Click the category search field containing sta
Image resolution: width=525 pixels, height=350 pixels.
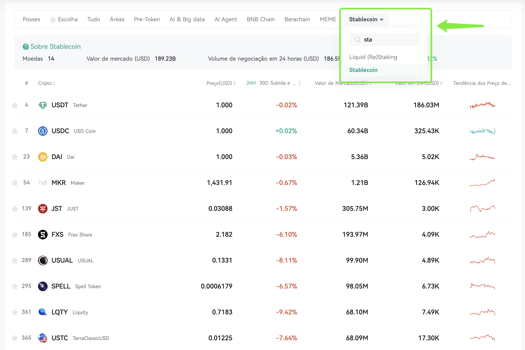(x=384, y=40)
